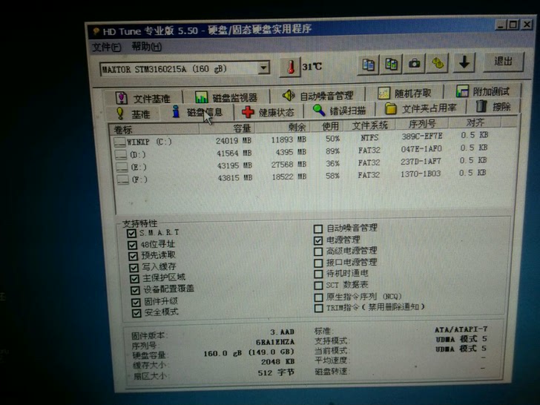
Task: Click volume serial 237D-1AF7
Action: click(x=421, y=161)
